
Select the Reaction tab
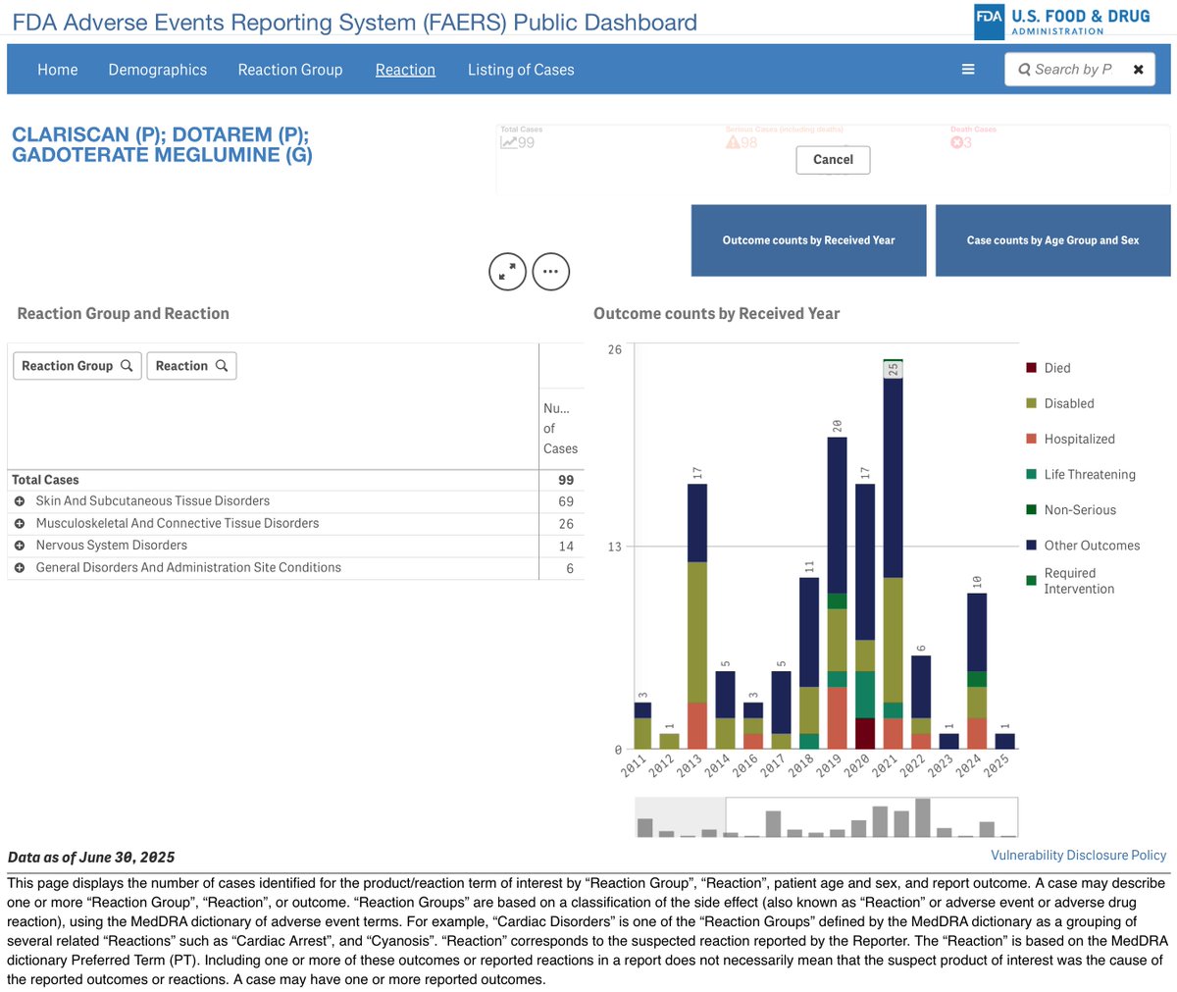click(405, 70)
